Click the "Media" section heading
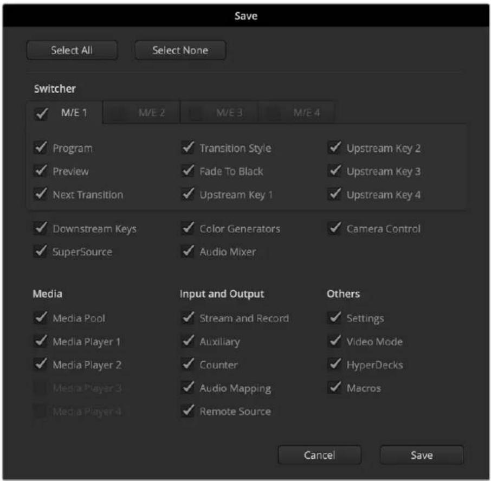 pos(47,294)
